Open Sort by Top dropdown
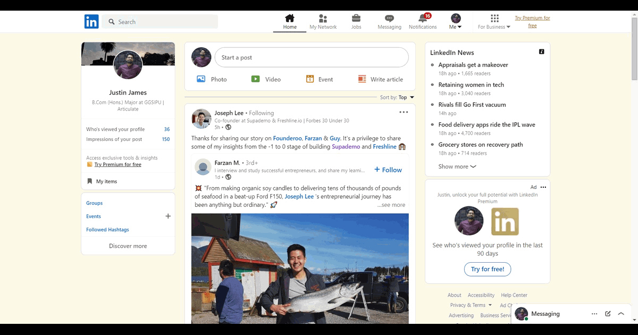 pyautogui.click(x=397, y=97)
